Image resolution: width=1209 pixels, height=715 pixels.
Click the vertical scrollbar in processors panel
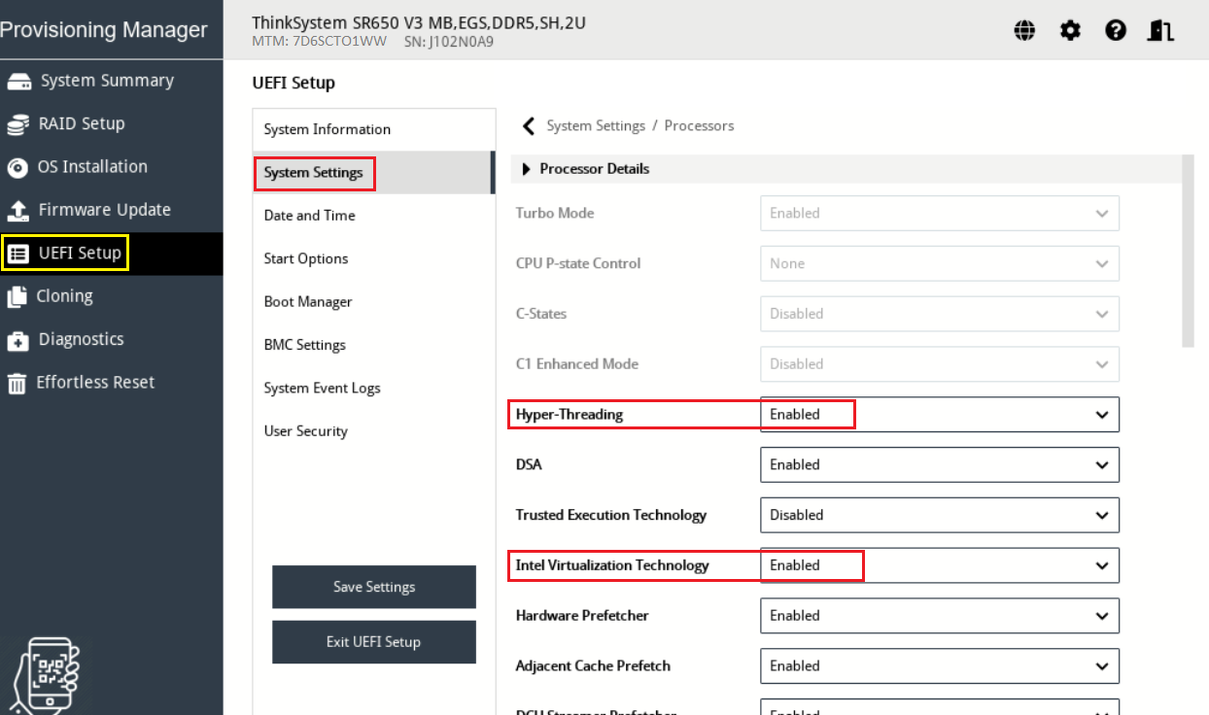point(1188,251)
